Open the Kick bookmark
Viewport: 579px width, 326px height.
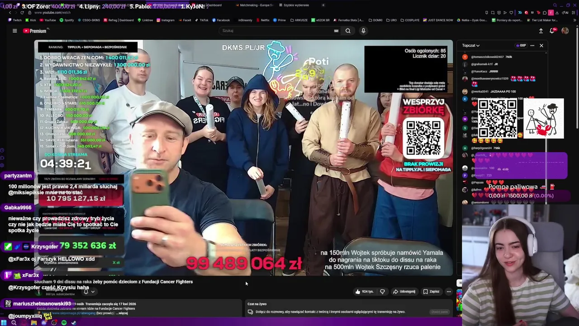tap(31, 20)
